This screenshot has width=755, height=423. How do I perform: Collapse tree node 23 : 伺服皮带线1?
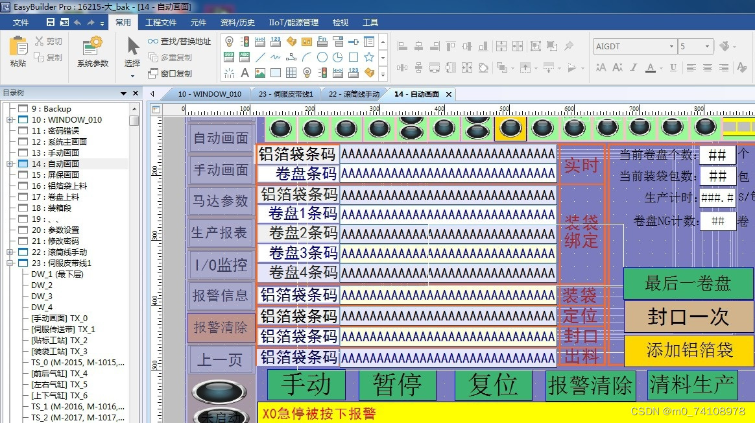point(10,263)
